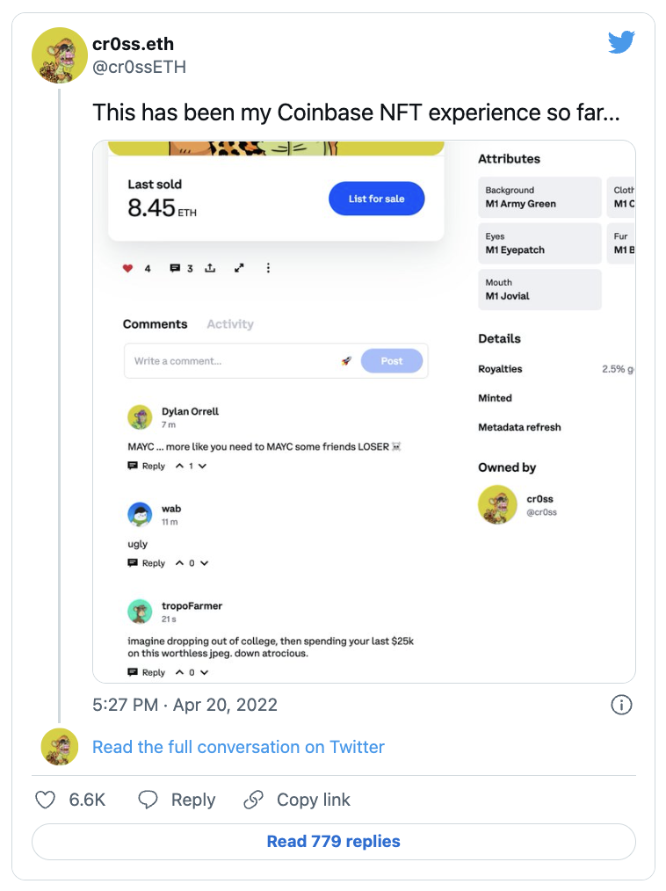
Task: Expand vote dropdown on Dylan Orrell's comment
Action: coord(203,467)
